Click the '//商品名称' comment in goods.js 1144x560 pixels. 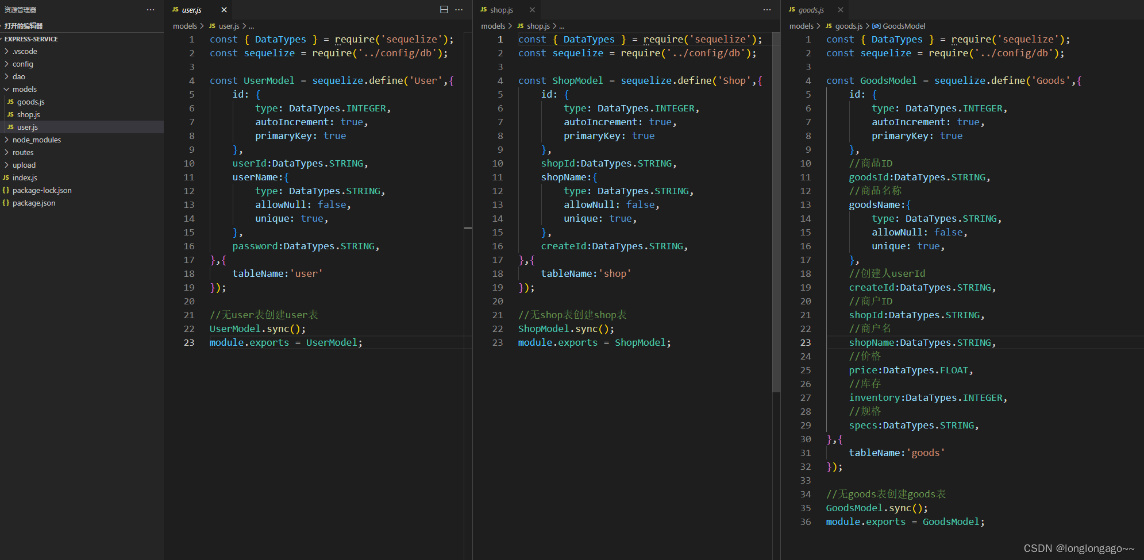coord(875,191)
